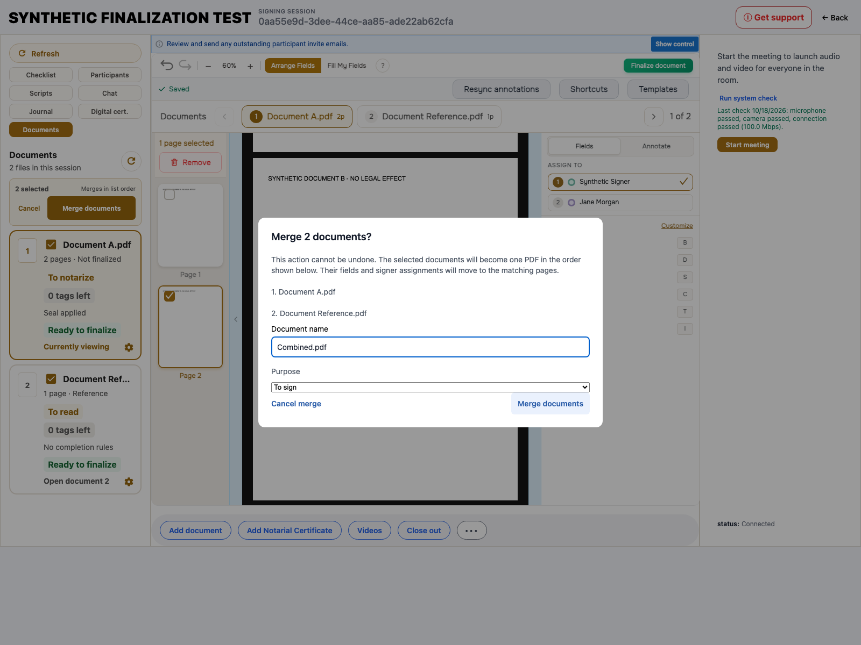Open the three-dots more actions button
This screenshot has width=861, height=645.
click(x=472, y=531)
